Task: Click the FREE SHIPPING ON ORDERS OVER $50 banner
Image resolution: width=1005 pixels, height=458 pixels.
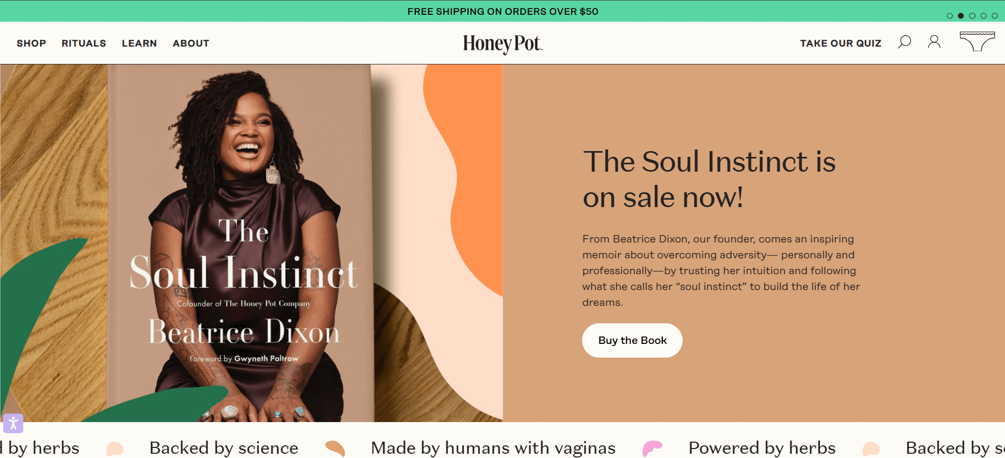Action: point(502,11)
